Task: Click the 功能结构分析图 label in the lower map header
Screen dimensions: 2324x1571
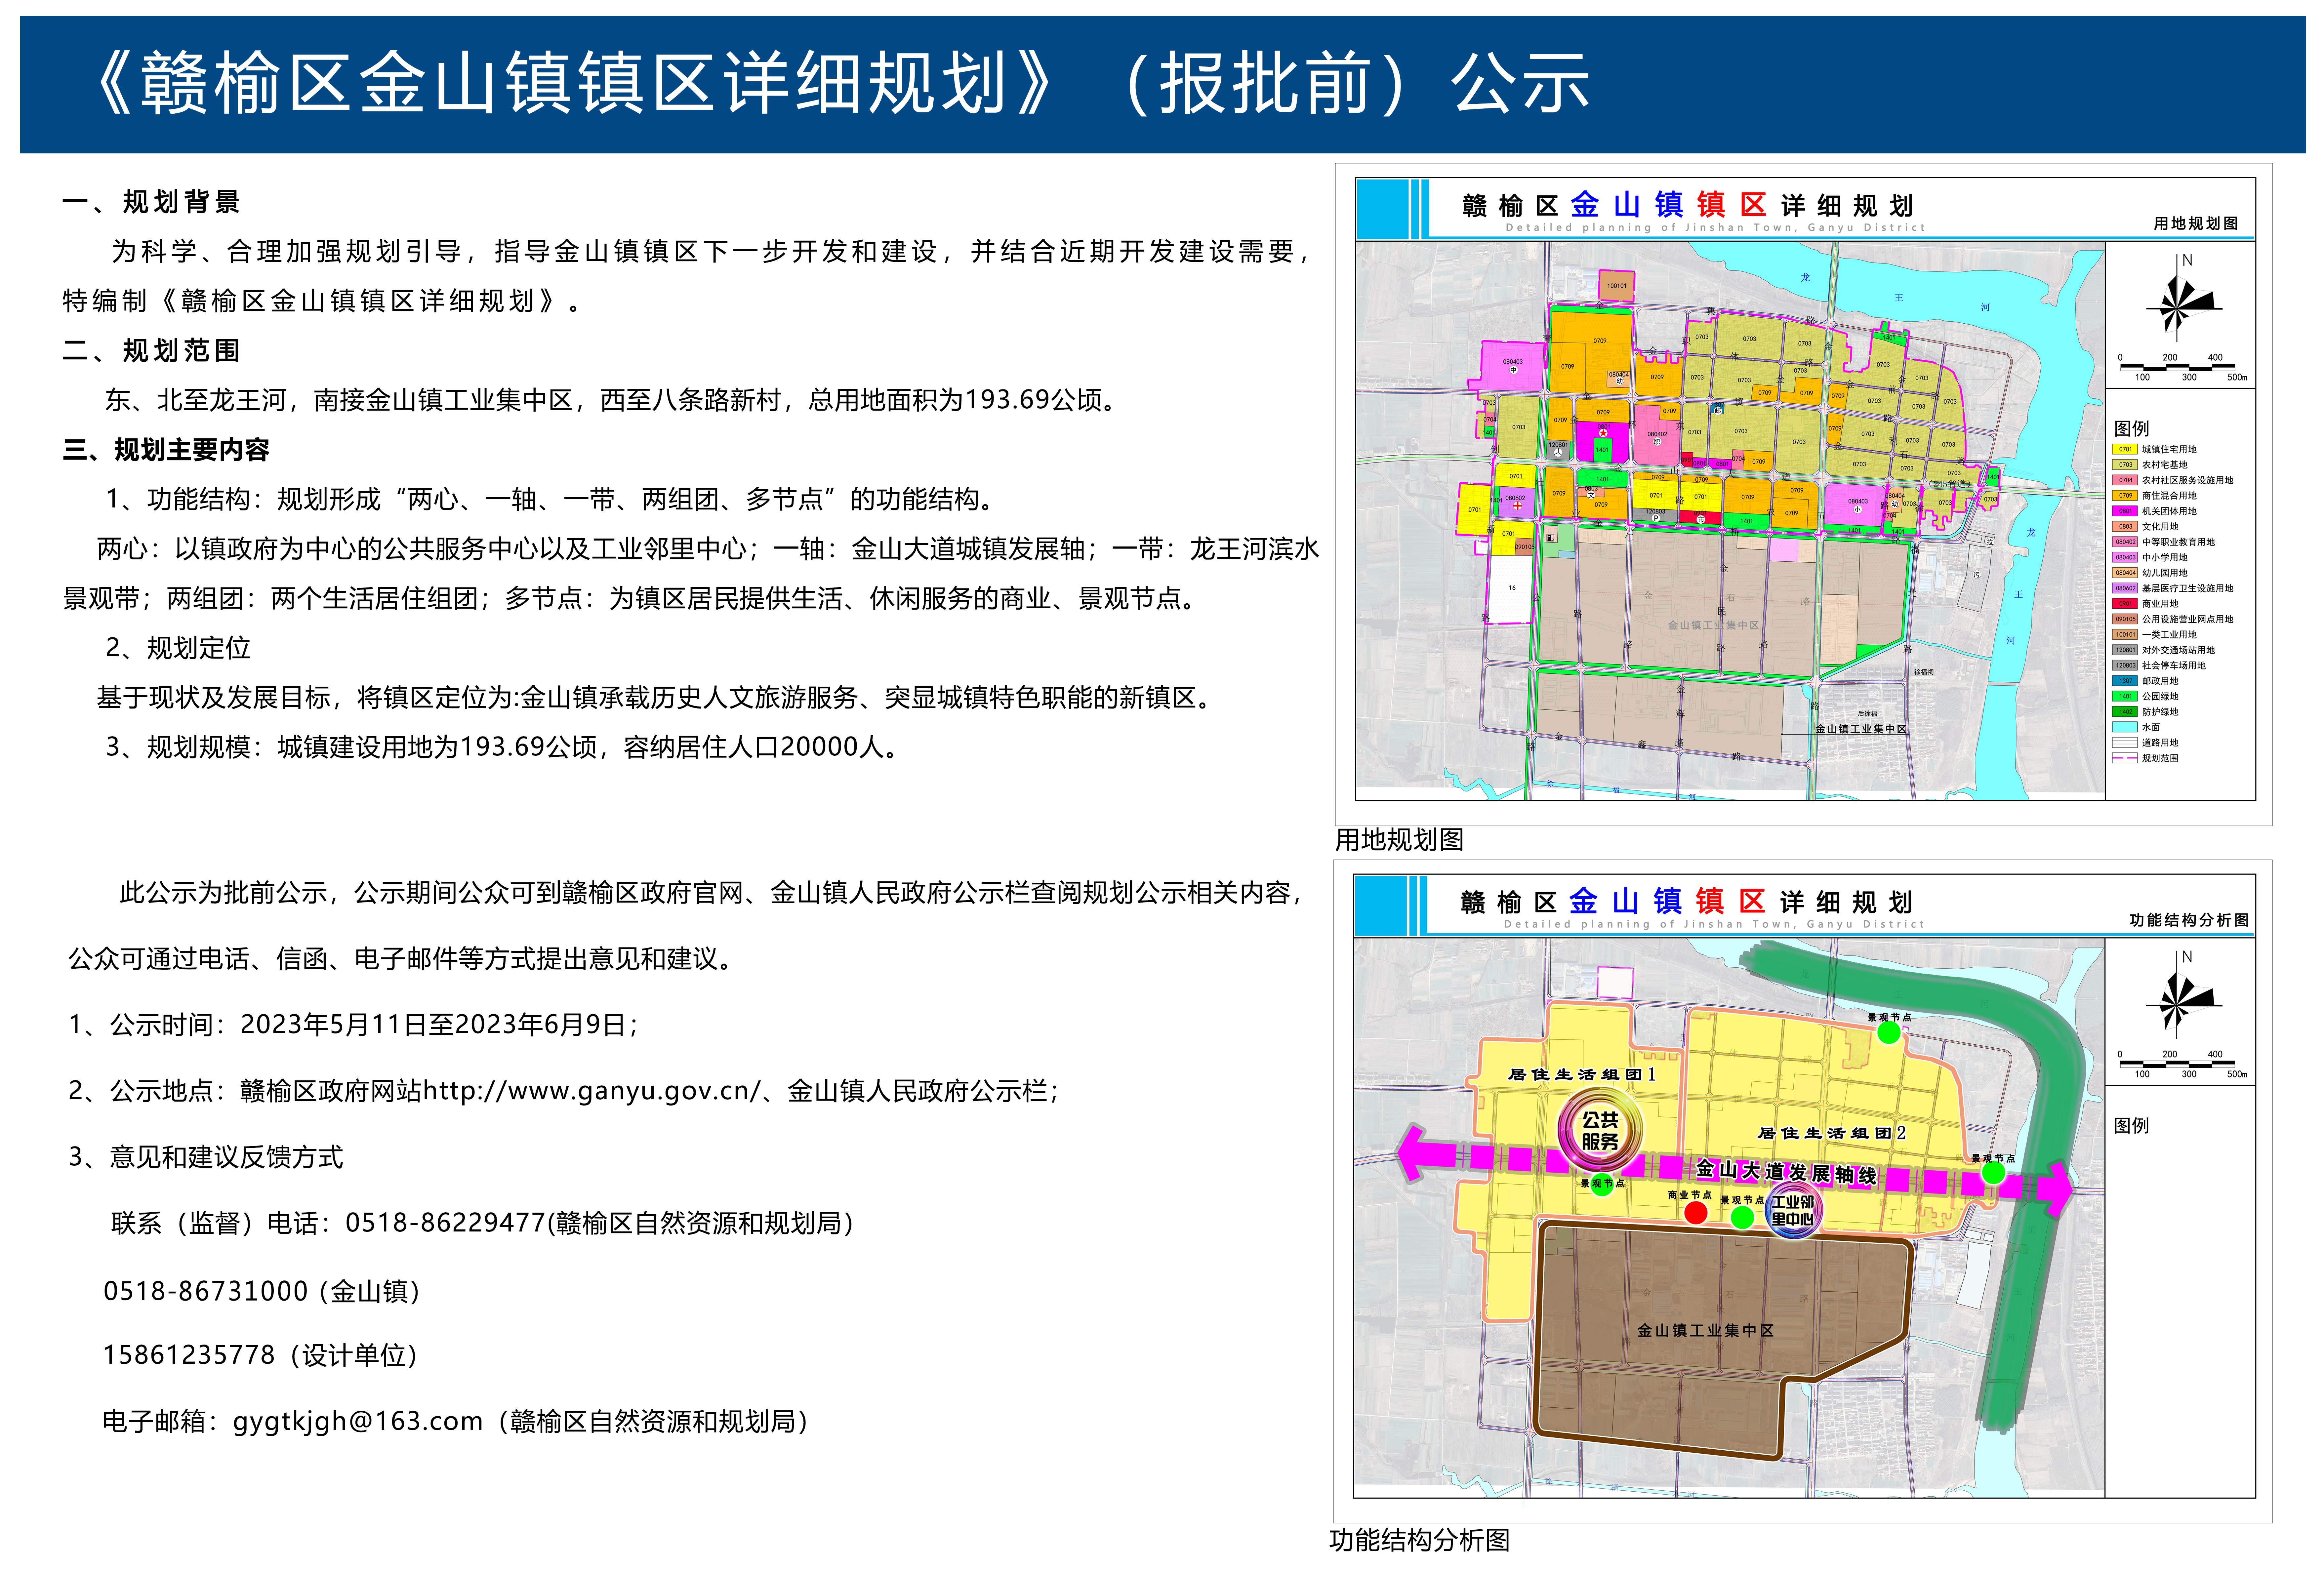Action: point(2189,920)
